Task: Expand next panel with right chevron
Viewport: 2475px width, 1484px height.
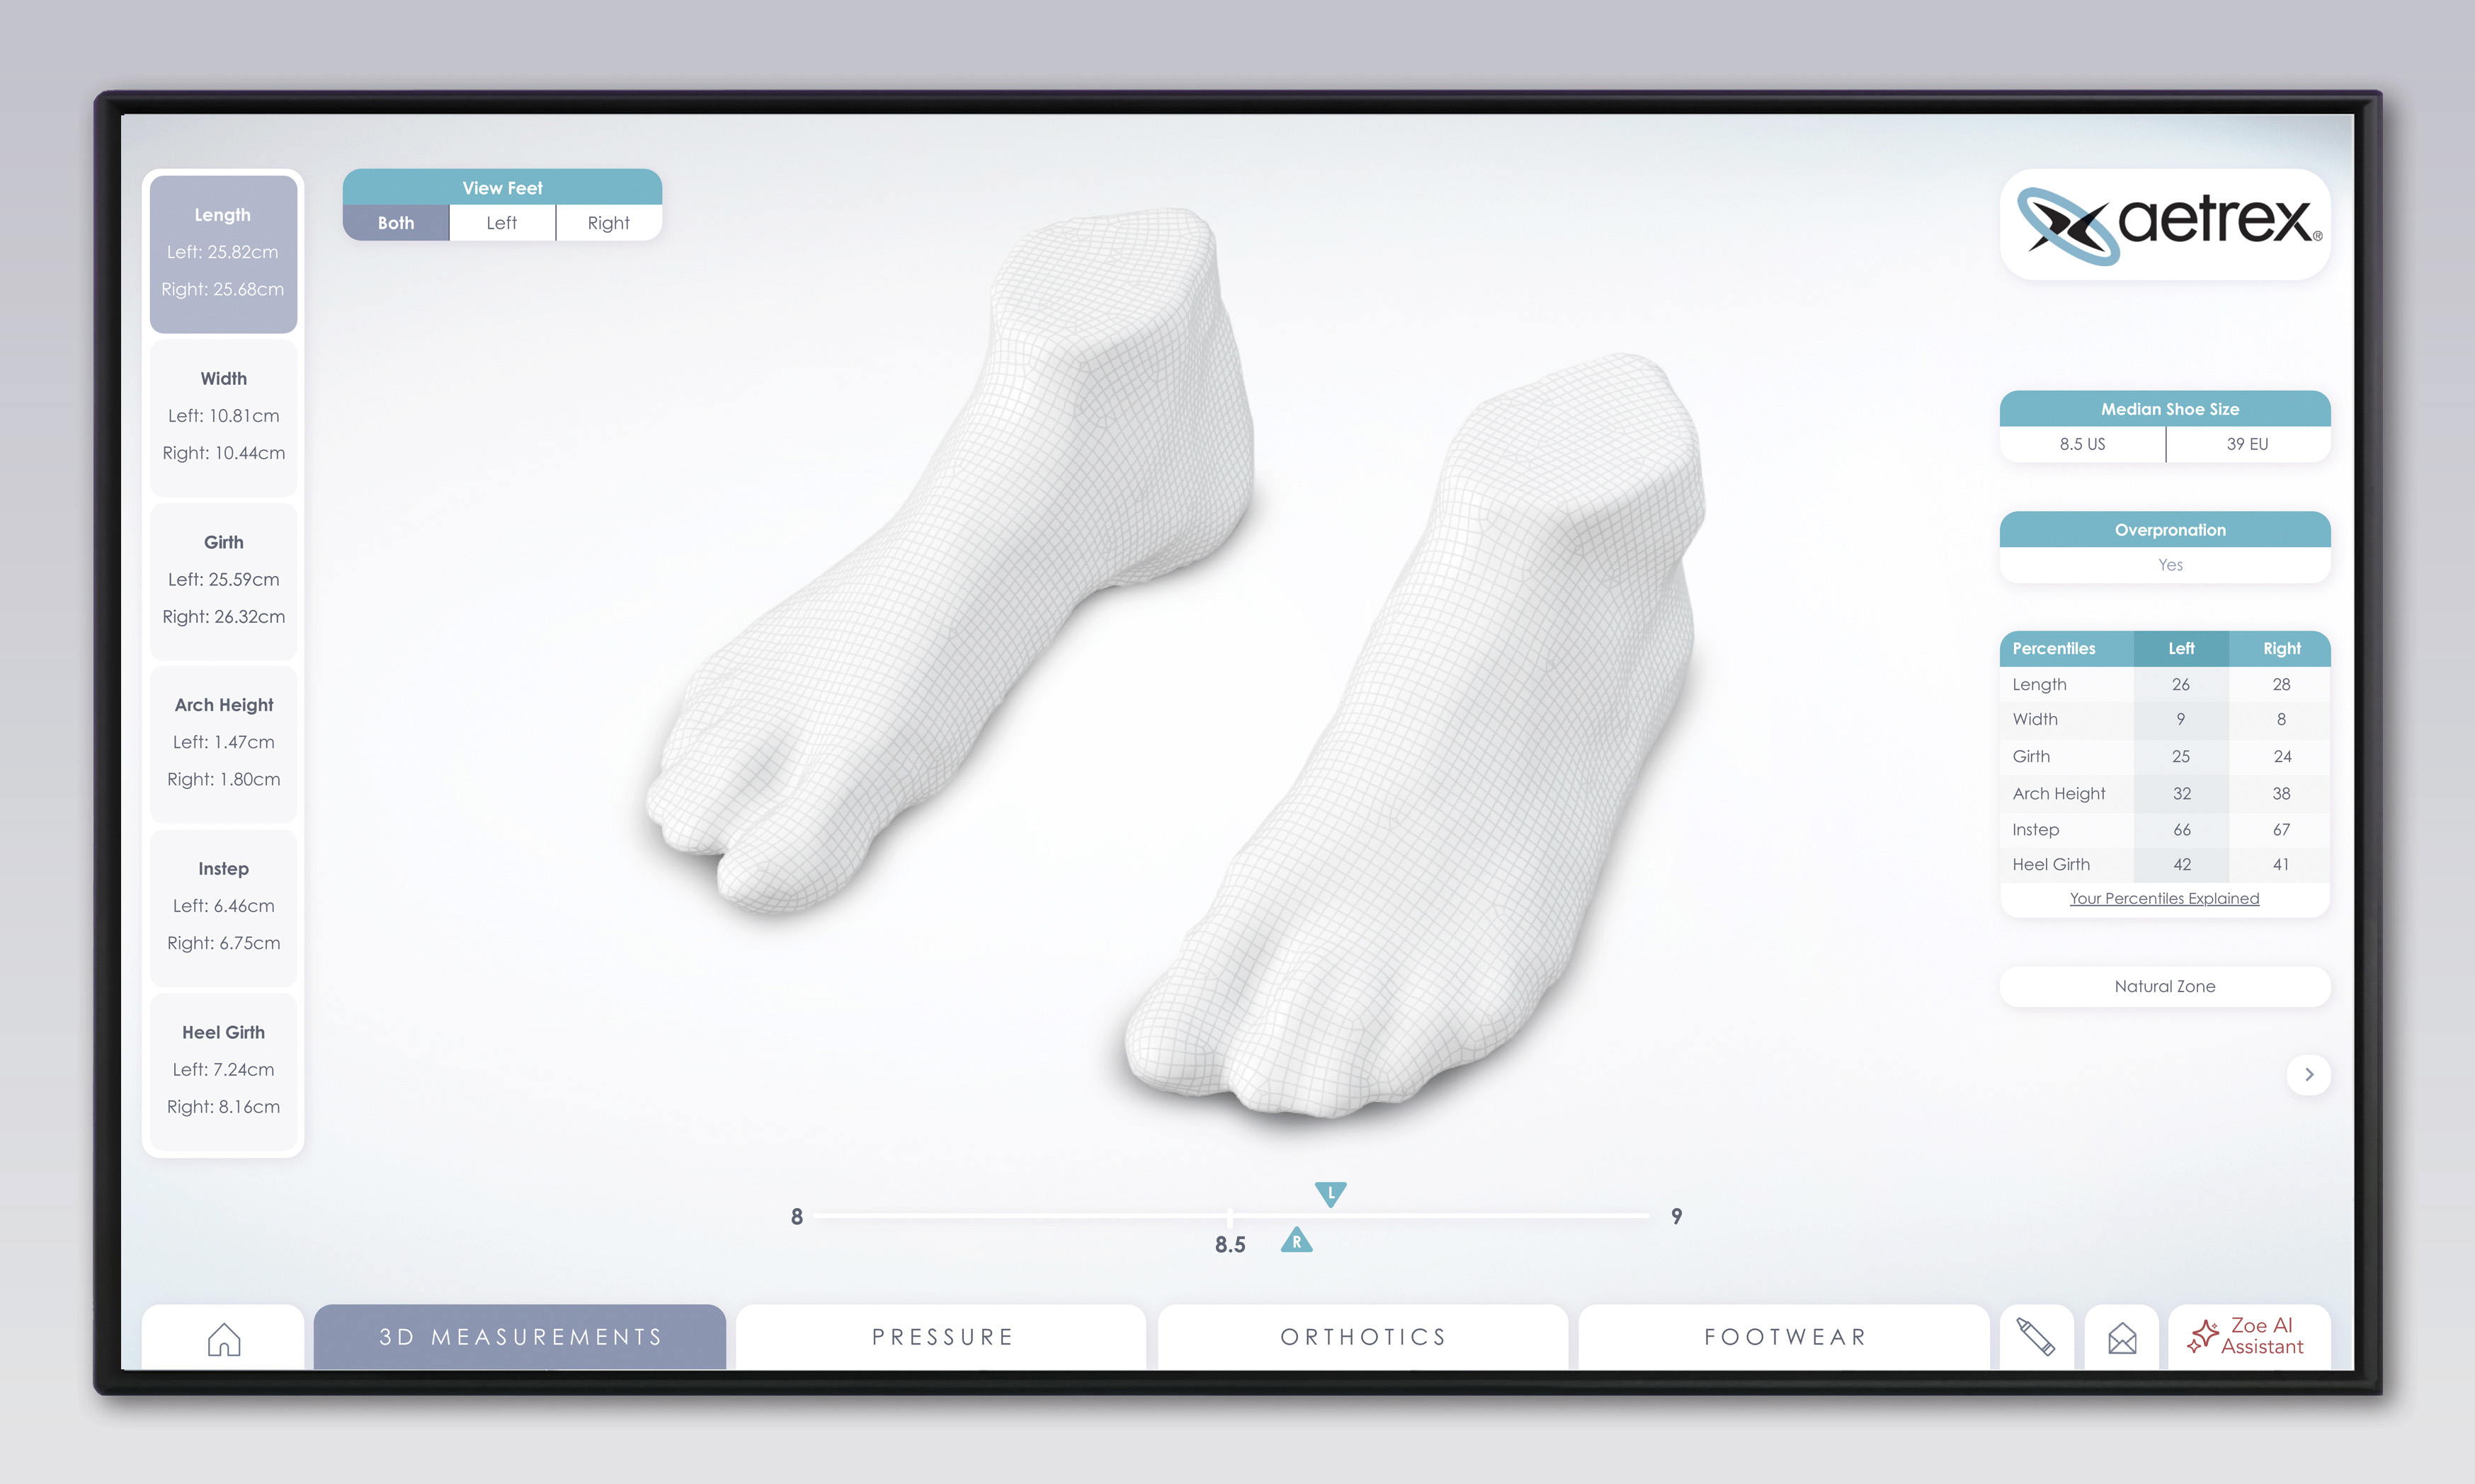Action: point(2308,1074)
